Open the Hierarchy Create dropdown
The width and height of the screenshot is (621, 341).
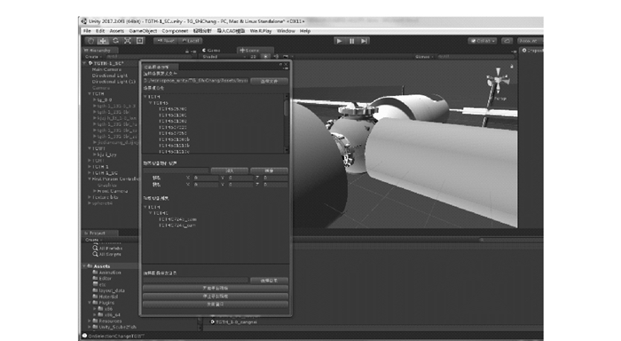click(x=92, y=57)
